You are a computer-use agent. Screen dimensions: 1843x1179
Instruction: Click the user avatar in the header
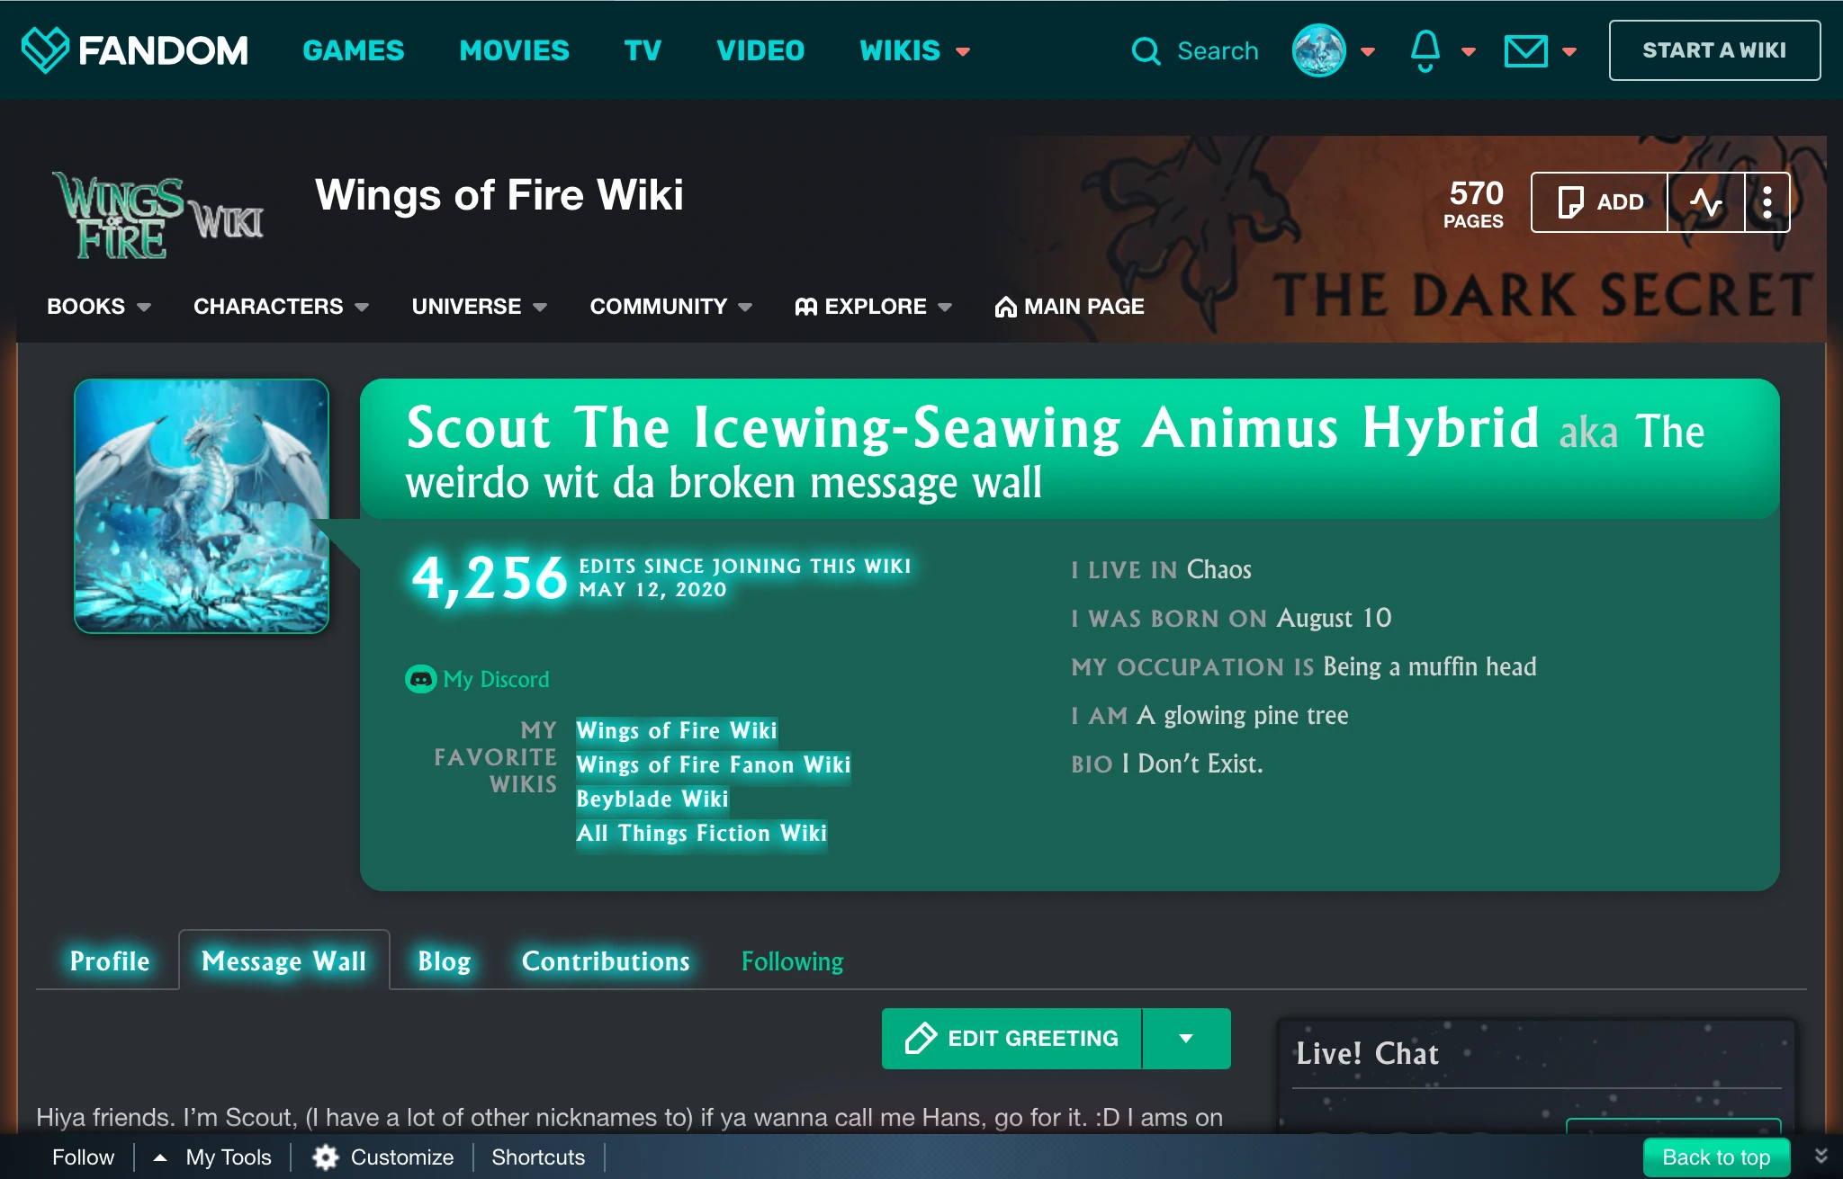[1318, 50]
